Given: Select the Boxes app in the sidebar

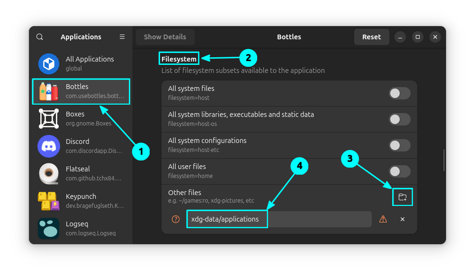Looking at the screenshot, I should click(x=81, y=119).
